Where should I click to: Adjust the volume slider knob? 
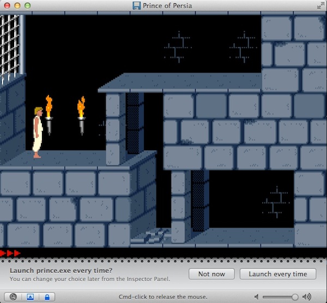point(295,297)
